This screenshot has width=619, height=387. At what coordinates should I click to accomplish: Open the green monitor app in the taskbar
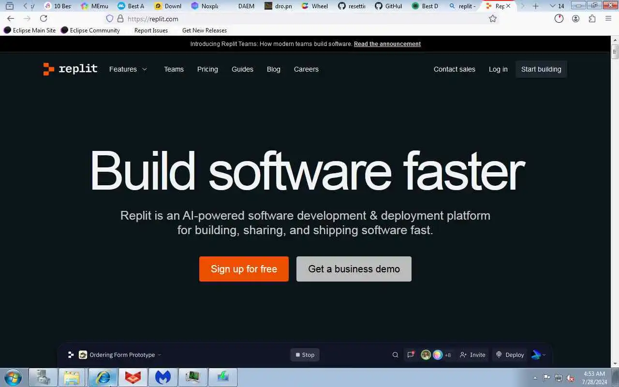point(193,377)
